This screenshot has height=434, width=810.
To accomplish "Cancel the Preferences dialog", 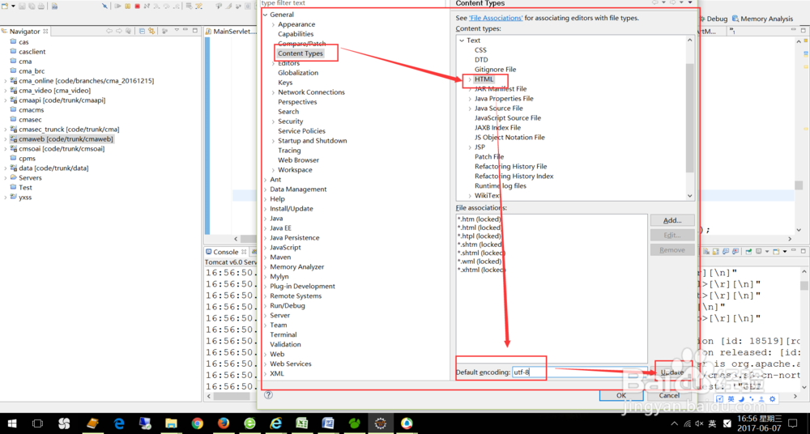I will (x=669, y=395).
